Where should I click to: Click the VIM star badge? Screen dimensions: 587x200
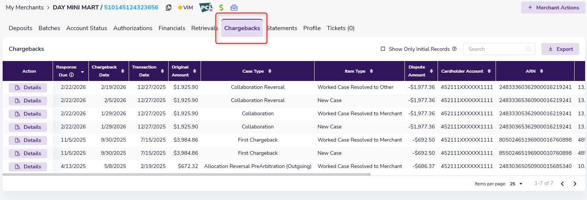coord(185,8)
